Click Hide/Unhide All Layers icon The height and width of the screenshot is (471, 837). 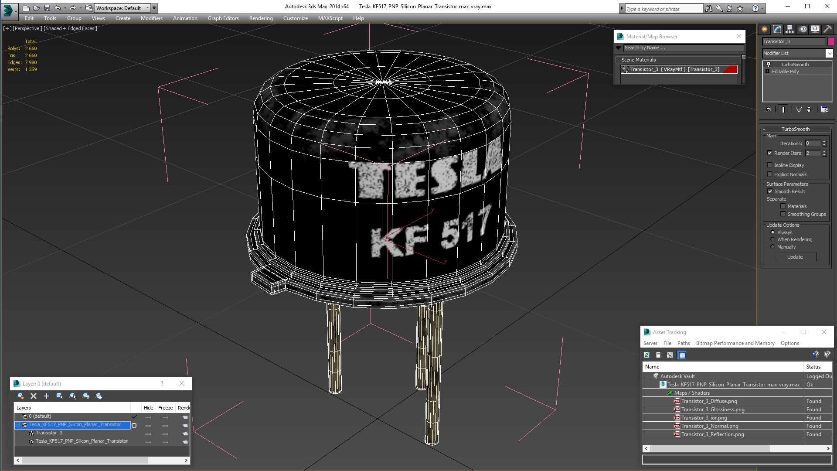click(x=86, y=396)
